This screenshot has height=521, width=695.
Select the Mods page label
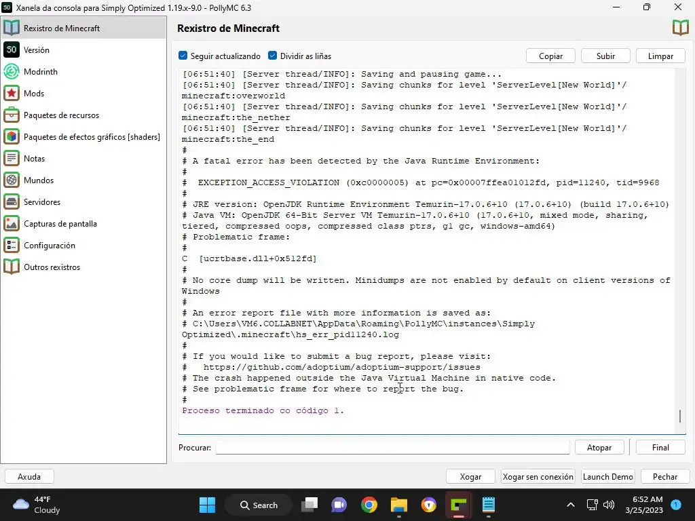tap(34, 94)
